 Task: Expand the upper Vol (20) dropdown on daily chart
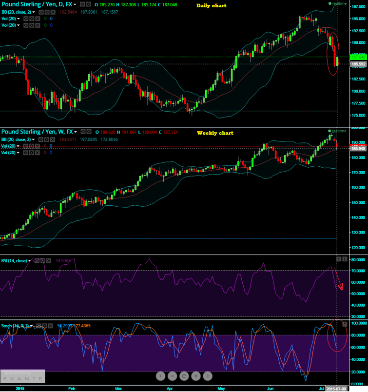pos(18,19)
